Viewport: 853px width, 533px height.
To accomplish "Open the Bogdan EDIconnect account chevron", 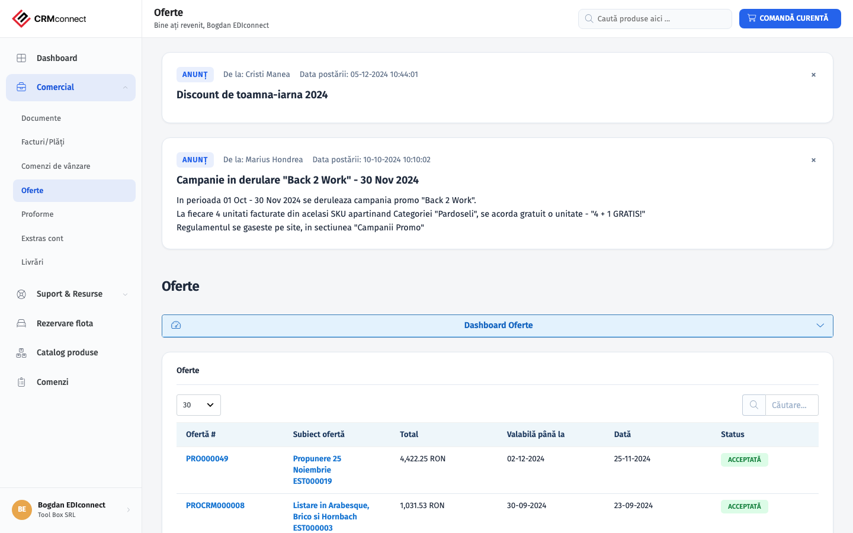I will pos(129,510).
